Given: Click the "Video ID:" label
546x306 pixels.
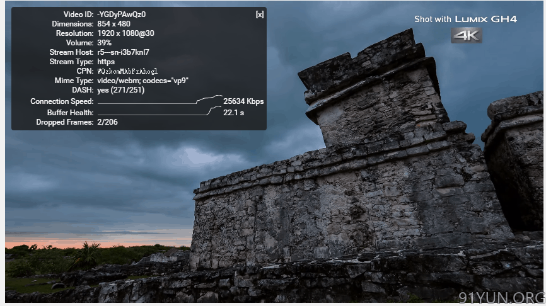Looking at the screenshot, I should [x=78, y=14].
